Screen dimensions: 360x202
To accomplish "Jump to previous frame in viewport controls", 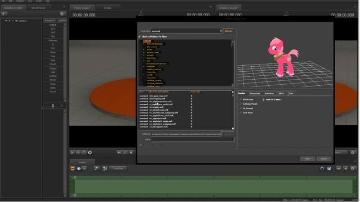I will (x=119, y=153).
